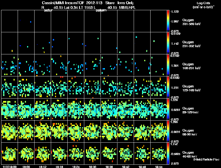Click the 113T18:00 time axis label
Image resolution: width=221 pixels, height=168 pixels.
[10, 167]
